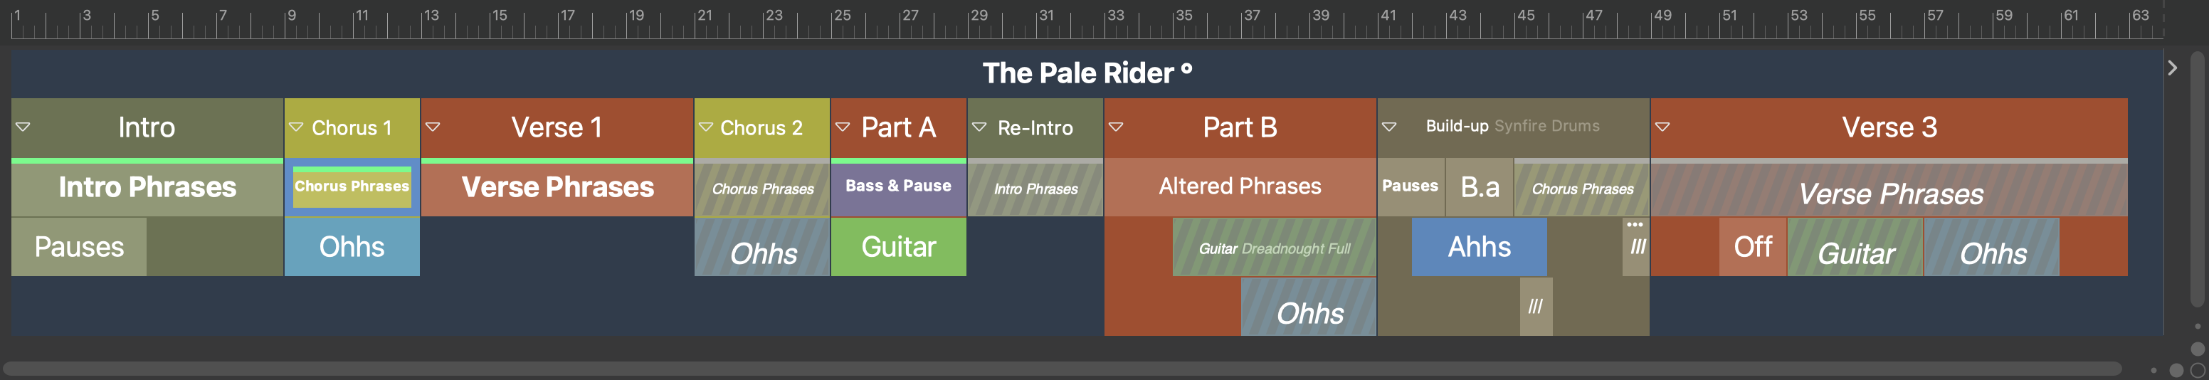Click the Re-Intro triangle icon

tap(979, 127)
